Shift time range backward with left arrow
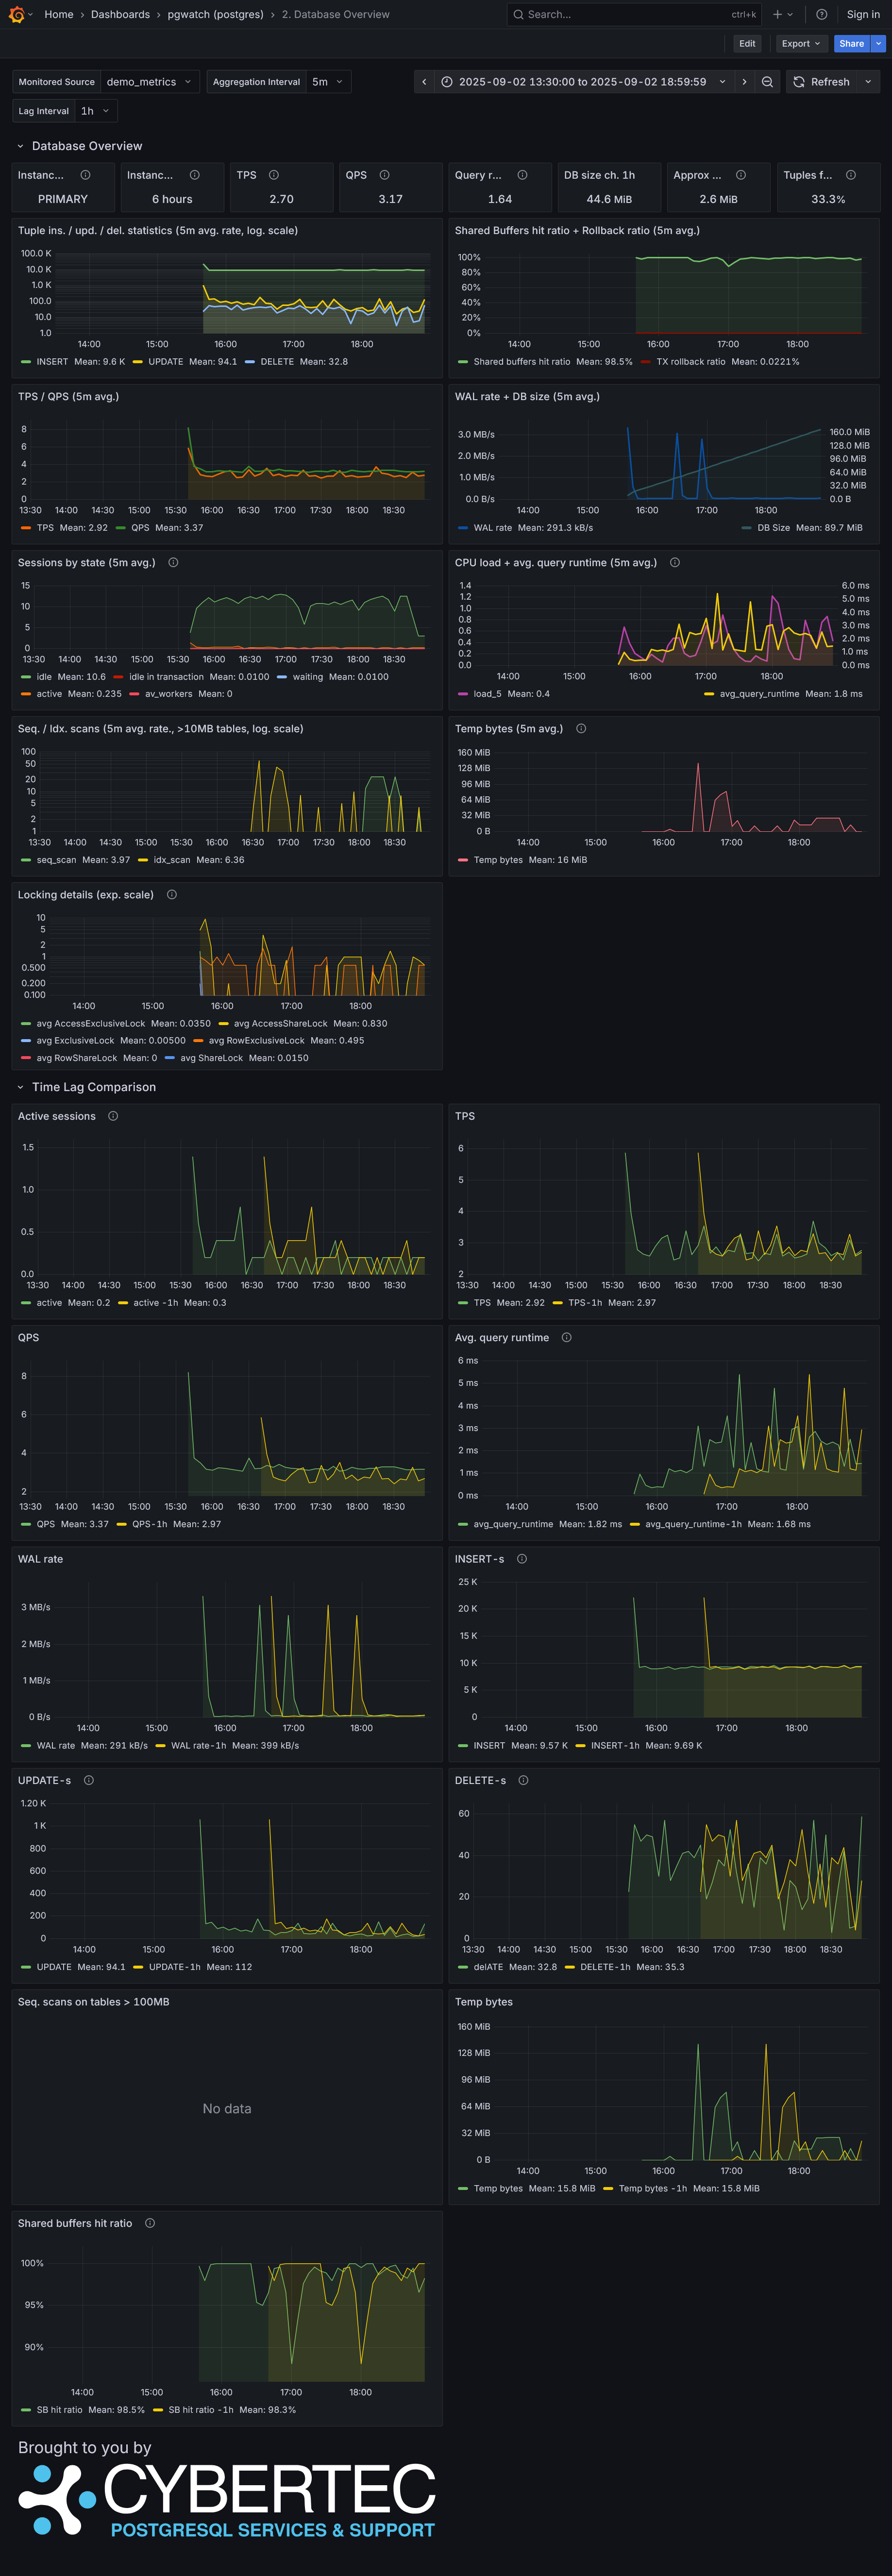This screenshot has height=2576, width=892. point(424,82)
